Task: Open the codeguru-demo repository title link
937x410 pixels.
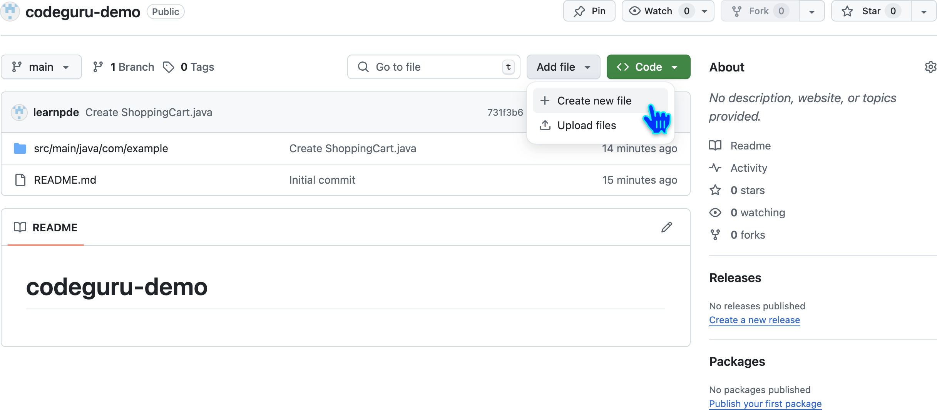Action: 83,12
